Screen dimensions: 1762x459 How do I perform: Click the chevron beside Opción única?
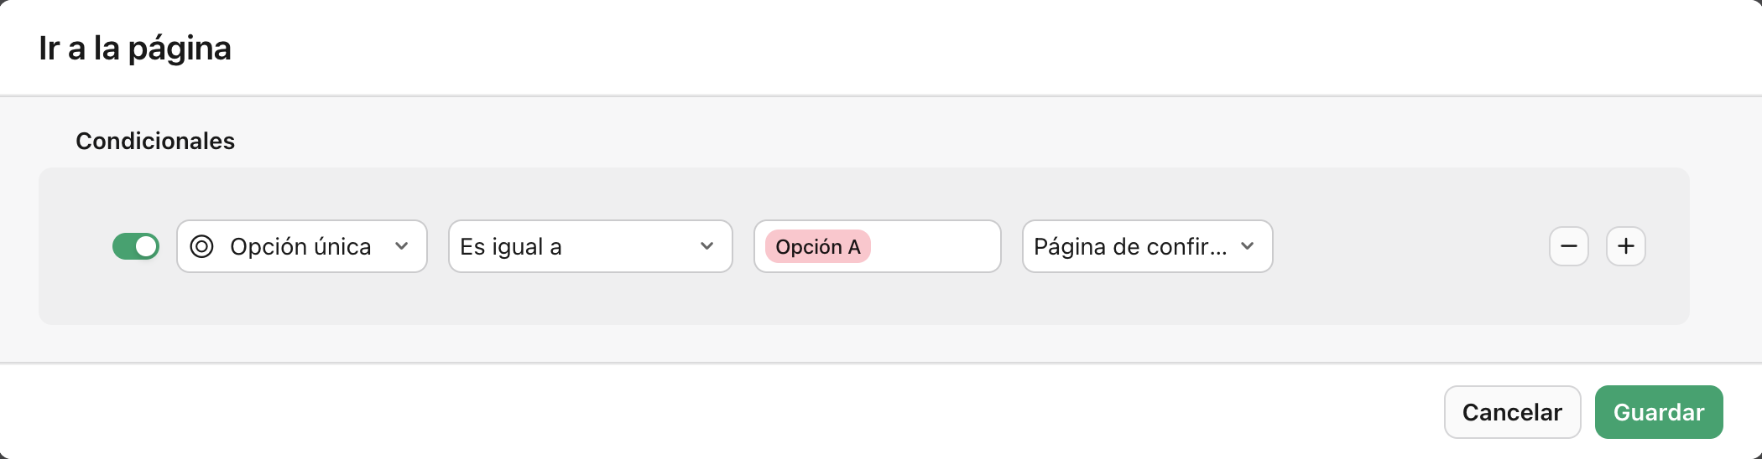pyautogui.click(x=402, y=246)
